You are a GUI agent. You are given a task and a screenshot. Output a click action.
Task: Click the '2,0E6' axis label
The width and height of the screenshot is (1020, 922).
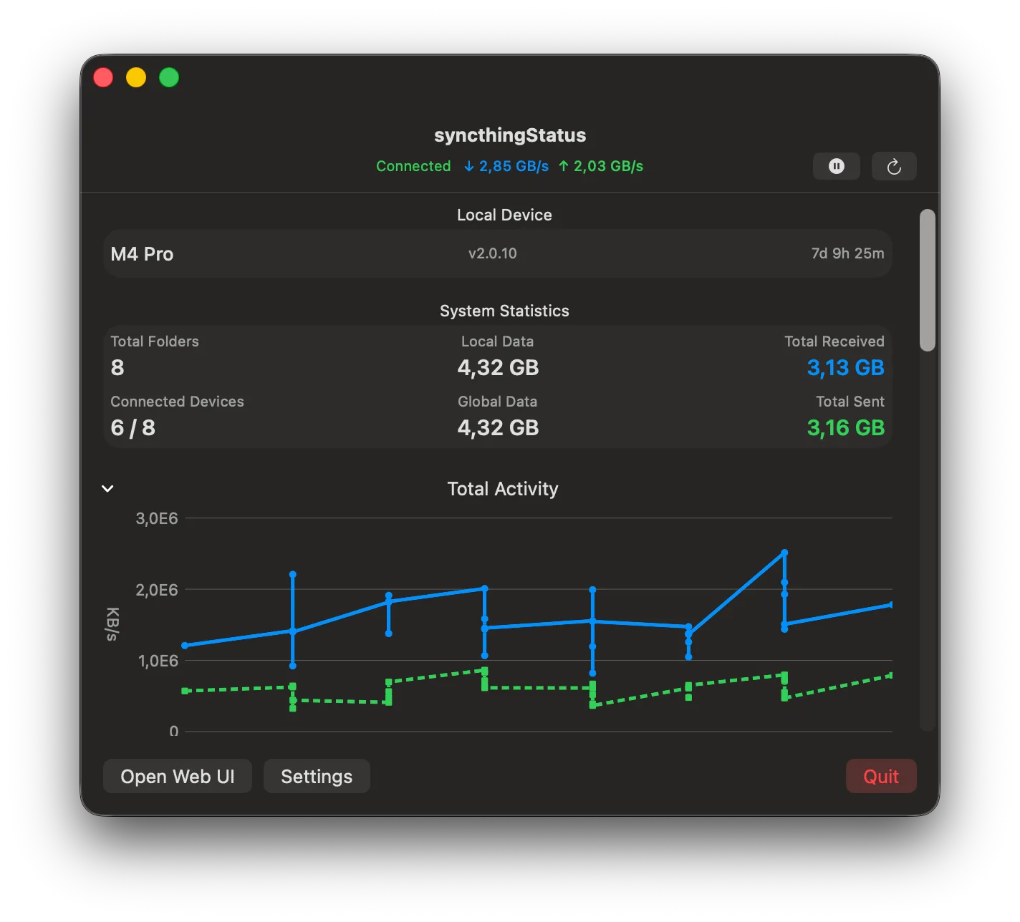click(x=157, y=590)
